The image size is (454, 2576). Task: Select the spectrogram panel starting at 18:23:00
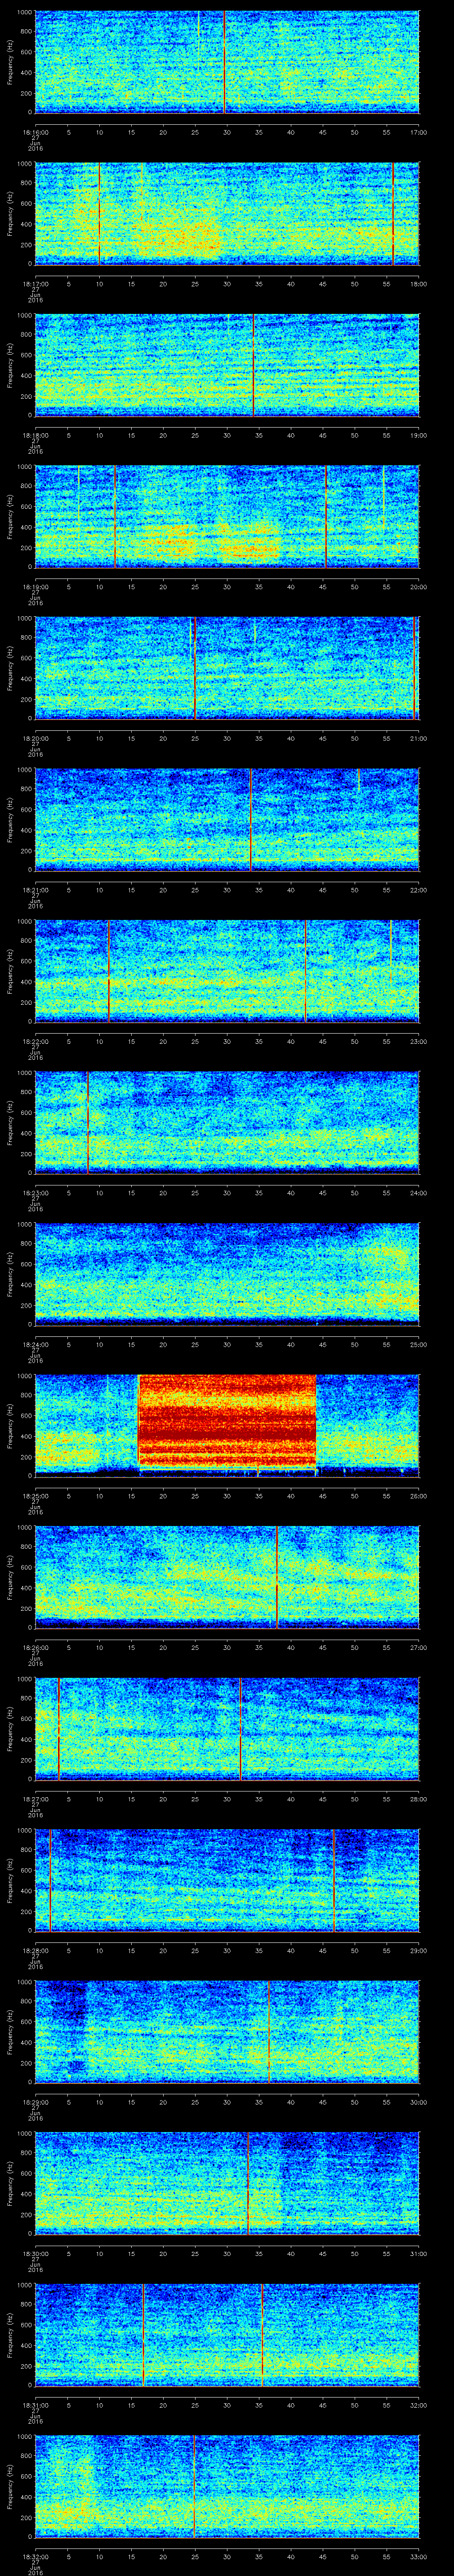click(227, 1123)
